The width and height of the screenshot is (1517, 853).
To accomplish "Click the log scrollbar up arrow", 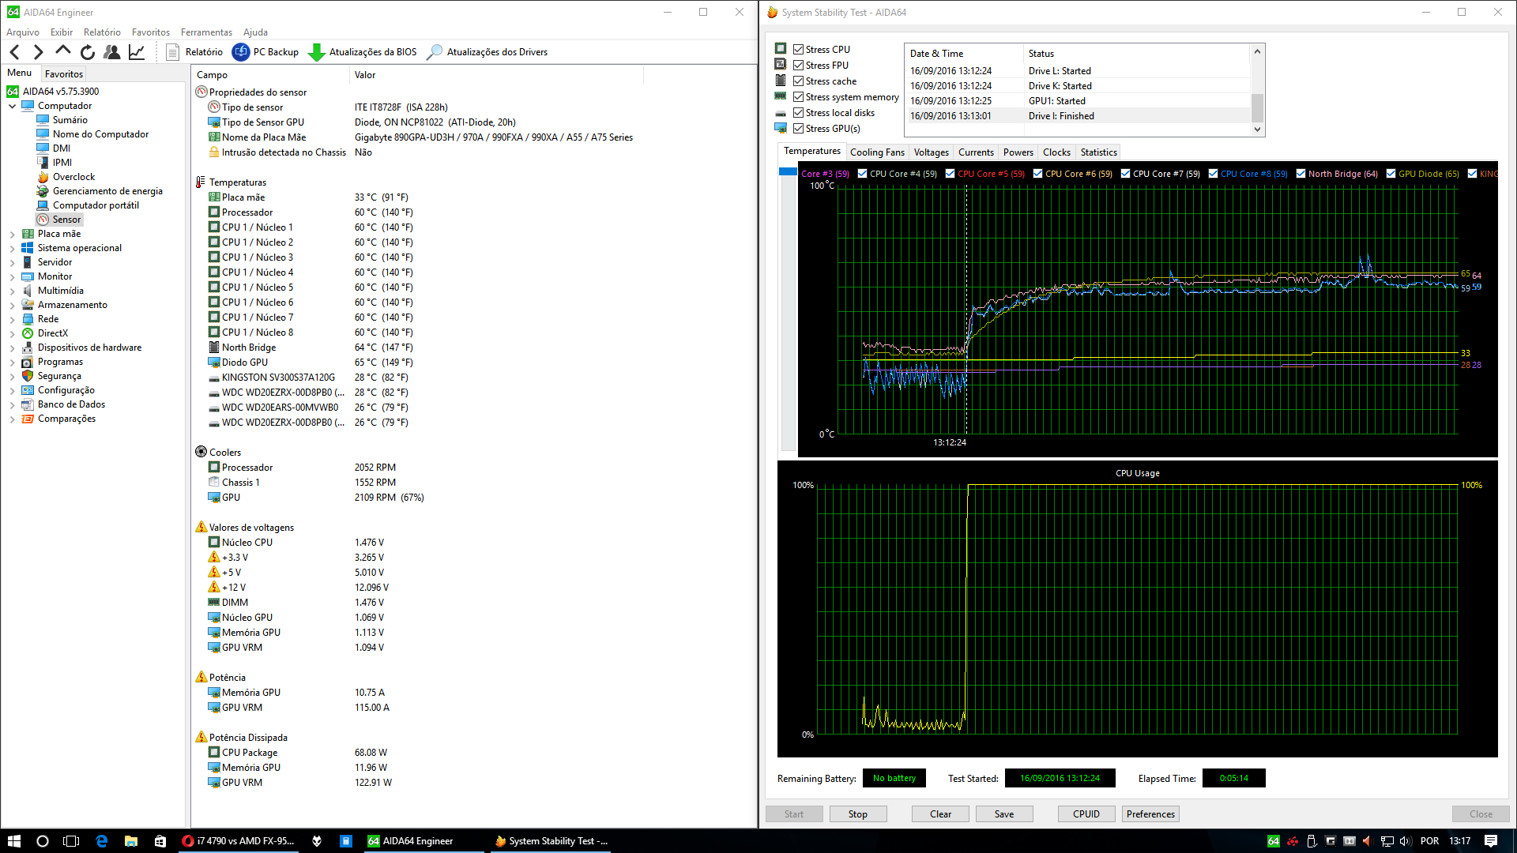I will point(1258,51).
